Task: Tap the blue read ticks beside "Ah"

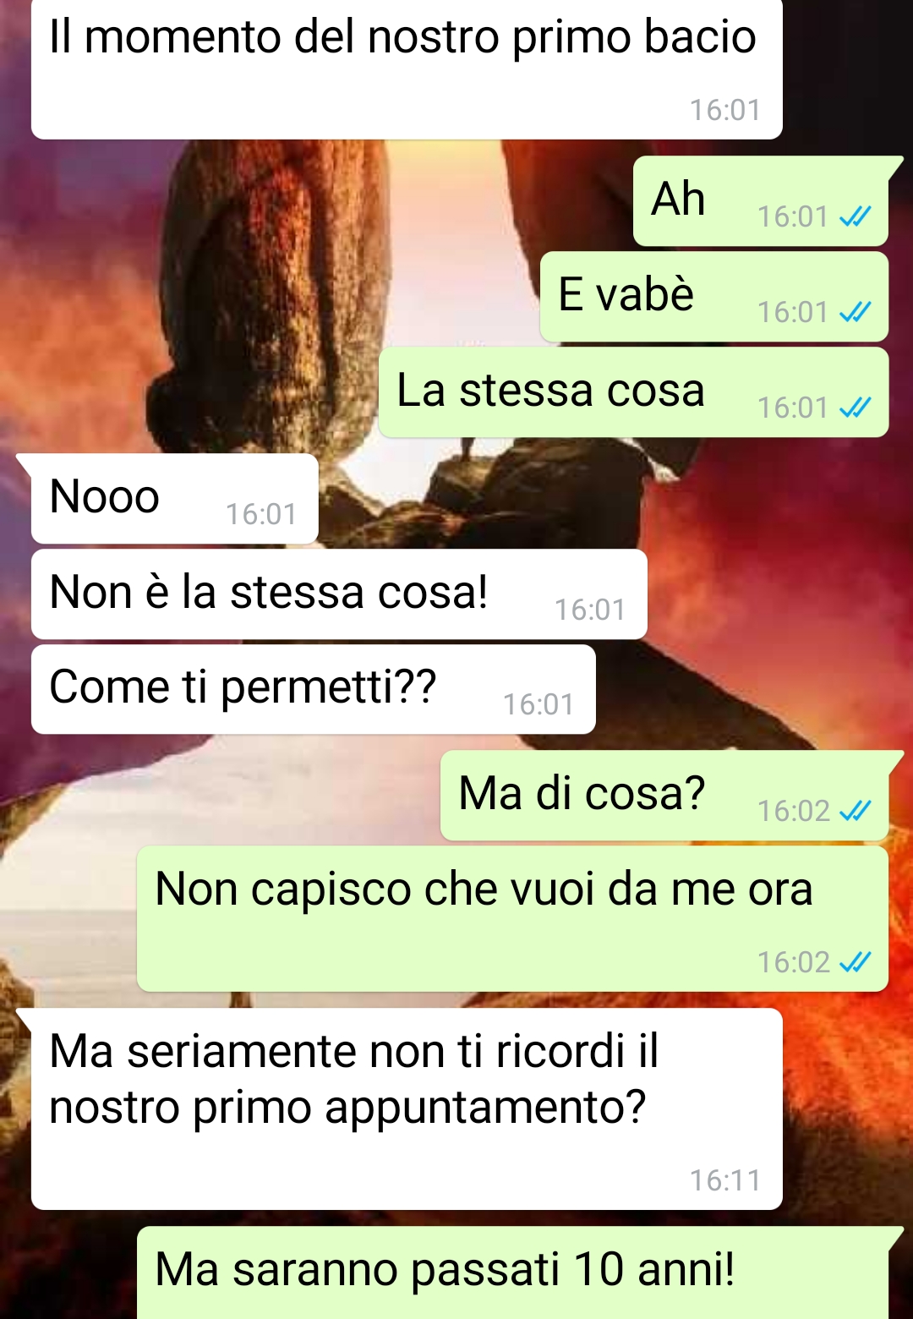Action: pos(855,217)
